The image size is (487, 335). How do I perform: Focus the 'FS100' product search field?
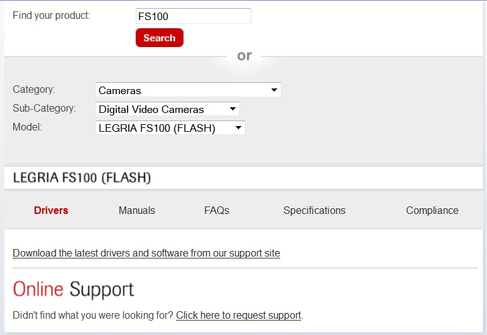193,16
